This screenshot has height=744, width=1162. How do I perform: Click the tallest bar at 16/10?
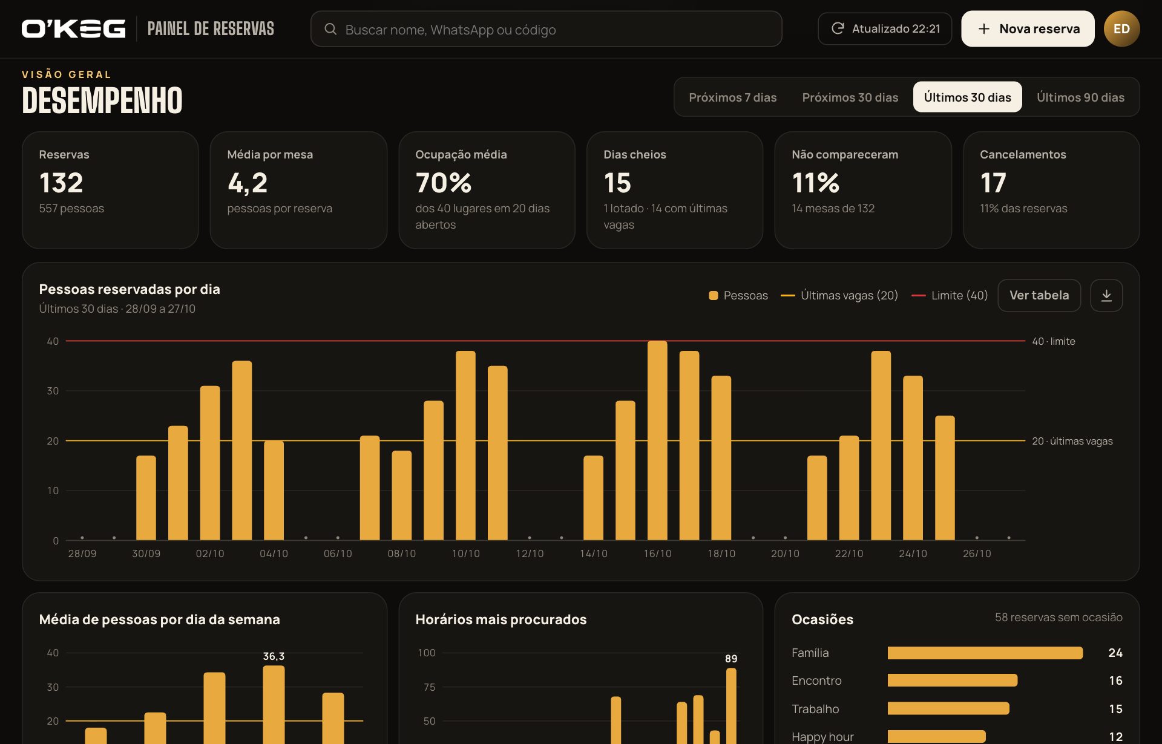(657, 440)
